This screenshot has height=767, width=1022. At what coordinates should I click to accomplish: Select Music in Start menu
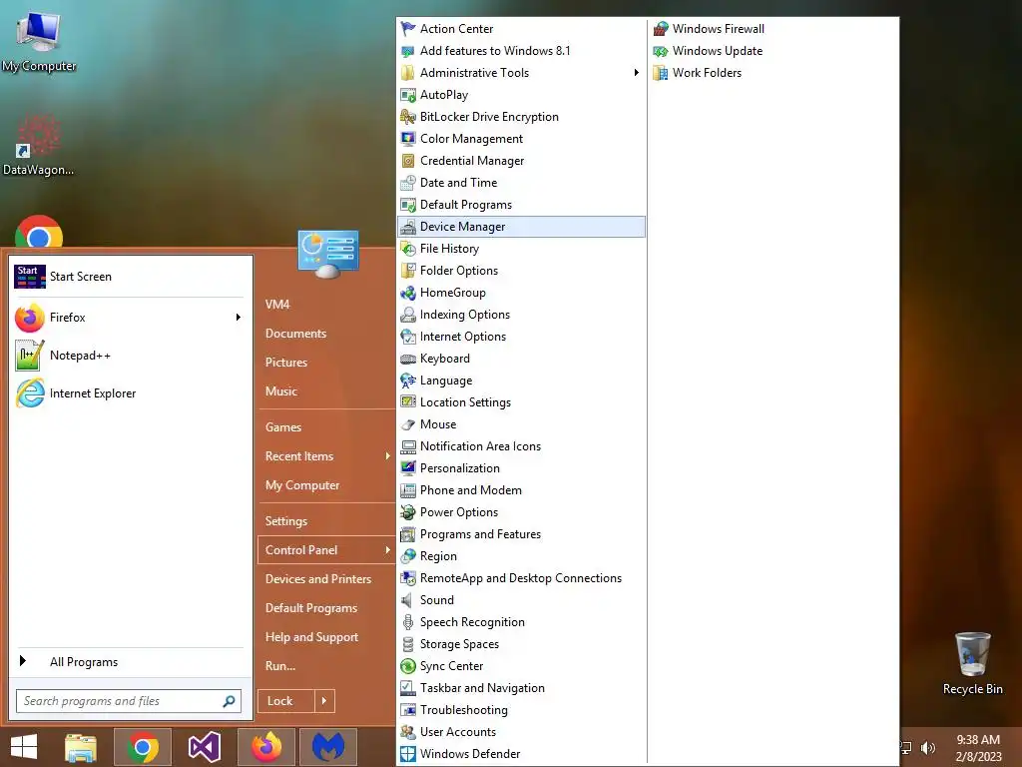point(280,391)
